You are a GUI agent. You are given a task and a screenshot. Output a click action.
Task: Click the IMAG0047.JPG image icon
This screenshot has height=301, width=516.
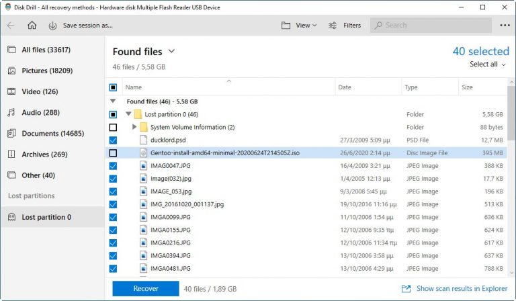point(144,165)
